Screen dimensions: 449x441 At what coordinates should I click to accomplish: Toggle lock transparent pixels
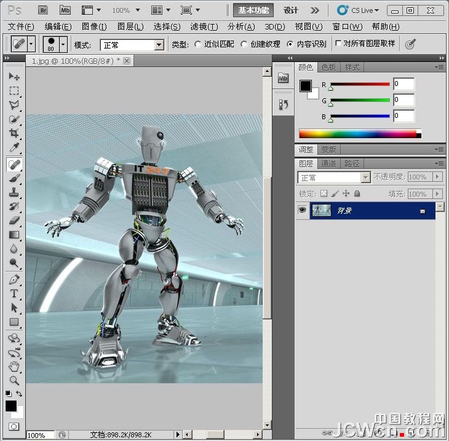pos(324,193)
